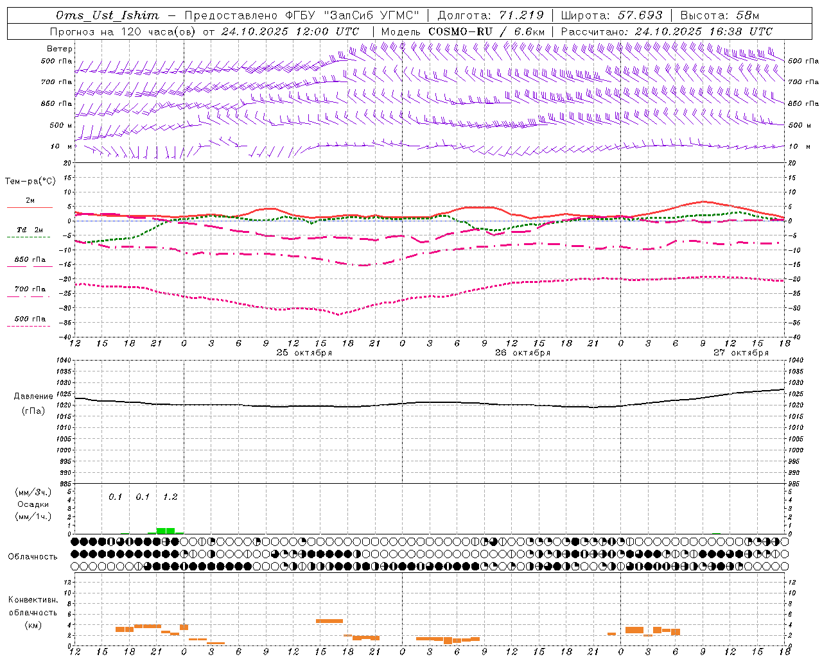Select the computed time Рассчитано: 24.10.2025 16:38 UTC
822x657 pixels.
tap(667, 31)
